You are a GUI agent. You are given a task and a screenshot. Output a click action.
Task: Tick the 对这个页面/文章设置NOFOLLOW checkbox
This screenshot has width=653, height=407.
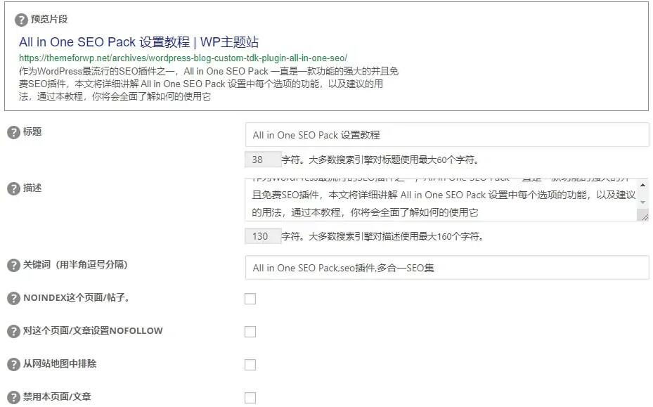click(x=250, y=332)
